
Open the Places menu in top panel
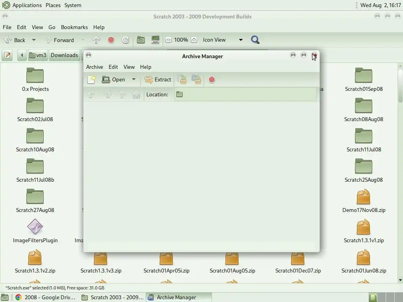tap(53, 5)
